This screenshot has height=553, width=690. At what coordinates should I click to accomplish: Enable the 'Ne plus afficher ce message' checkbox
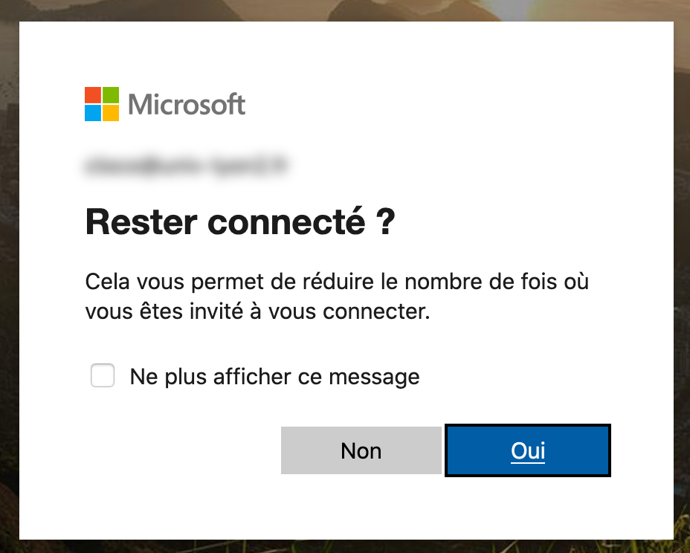(x=103, y=375)
